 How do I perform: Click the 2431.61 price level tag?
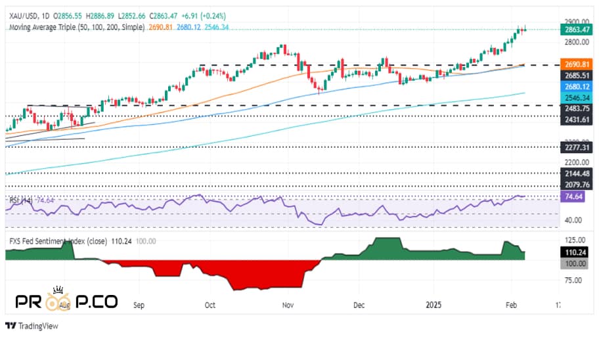tap(577, 120)
